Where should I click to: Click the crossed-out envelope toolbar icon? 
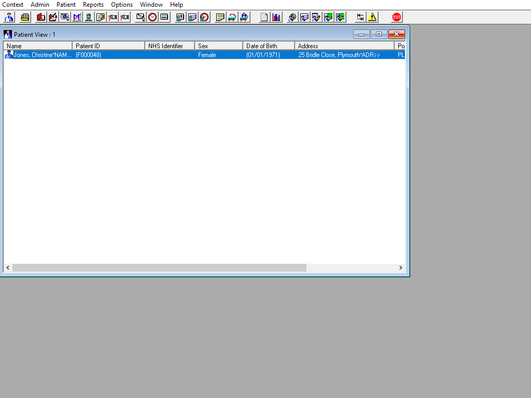pos(141,17)
